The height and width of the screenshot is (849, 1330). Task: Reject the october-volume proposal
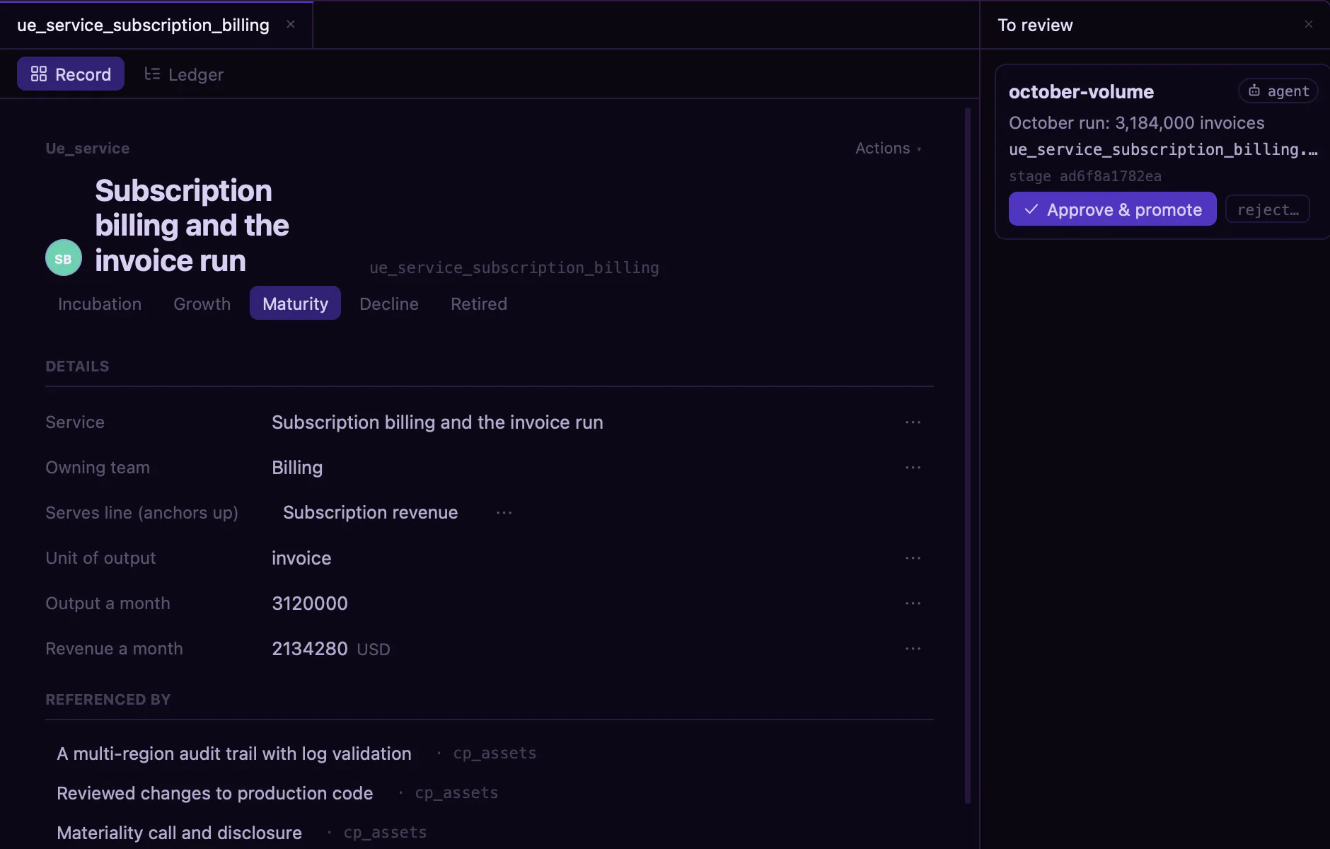click(1268, 209)
